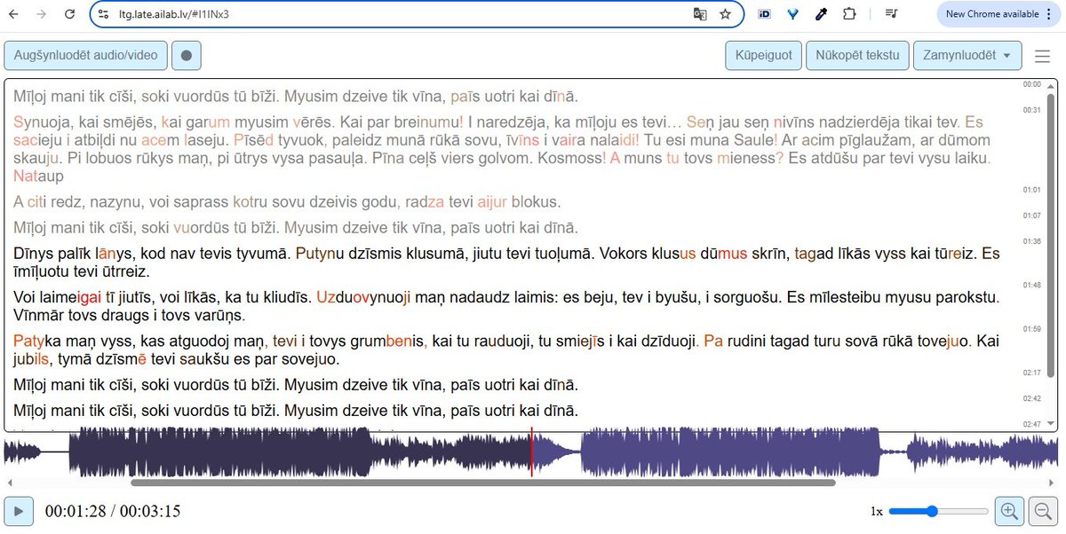Screen dimensions: 1066x534
Task: Click the New Chrome available update button
Action: 991,14
